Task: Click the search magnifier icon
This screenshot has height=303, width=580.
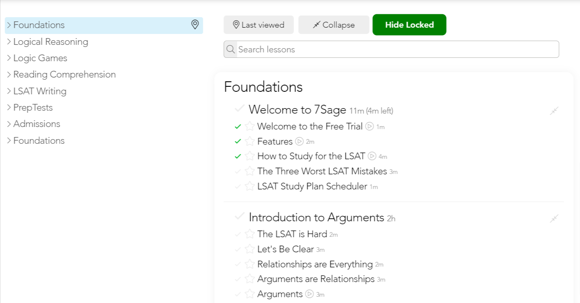Action: pyautogui.click(x=231, y=49)
